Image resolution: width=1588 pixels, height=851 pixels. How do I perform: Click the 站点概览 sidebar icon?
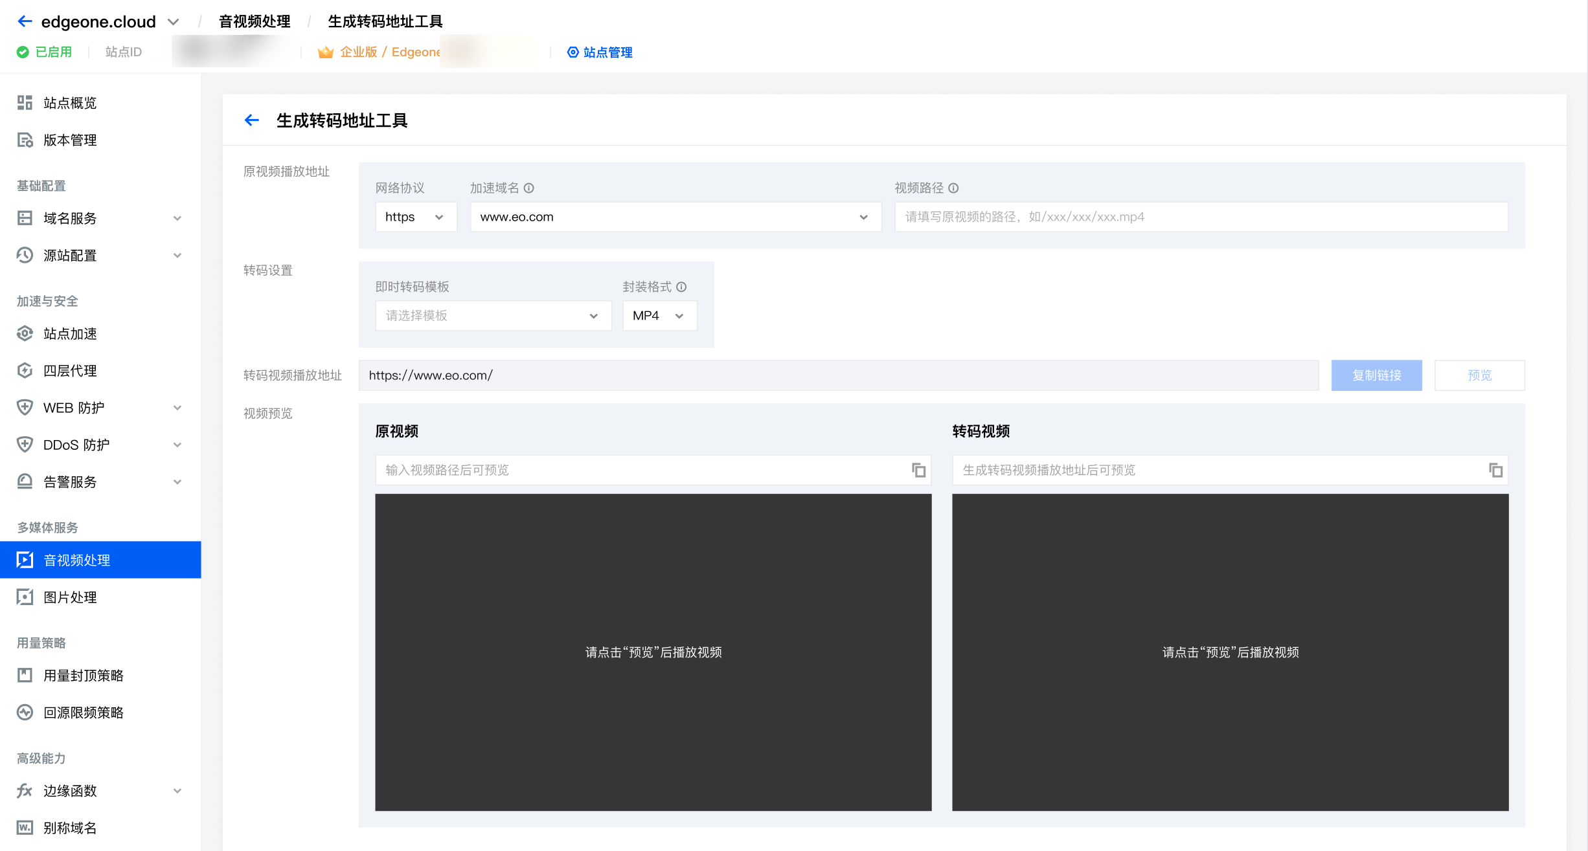tap(25, 103)
